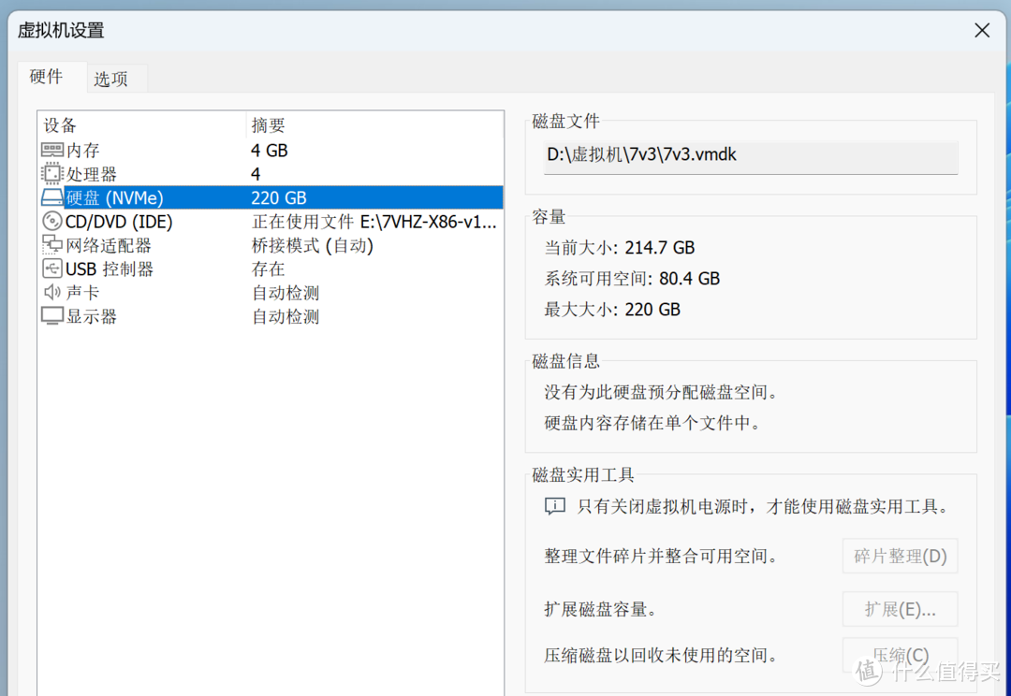Select the 最大大小: 220 GB capacity text
The width and height of the screenshot is (1011, 696).
click(613, 309)
